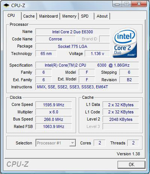Click the Model value F
150x174 pixels.
(x=87, y=72)
